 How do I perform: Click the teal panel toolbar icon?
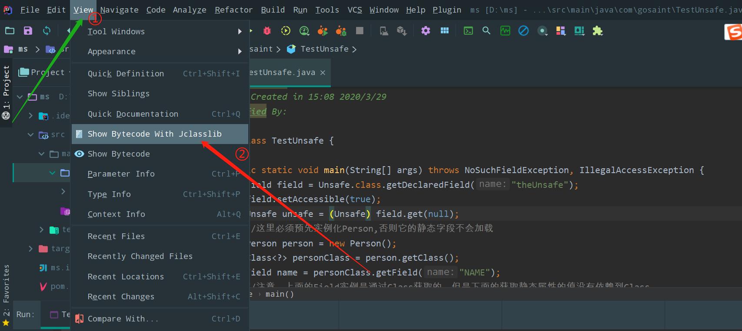point(579,31)
